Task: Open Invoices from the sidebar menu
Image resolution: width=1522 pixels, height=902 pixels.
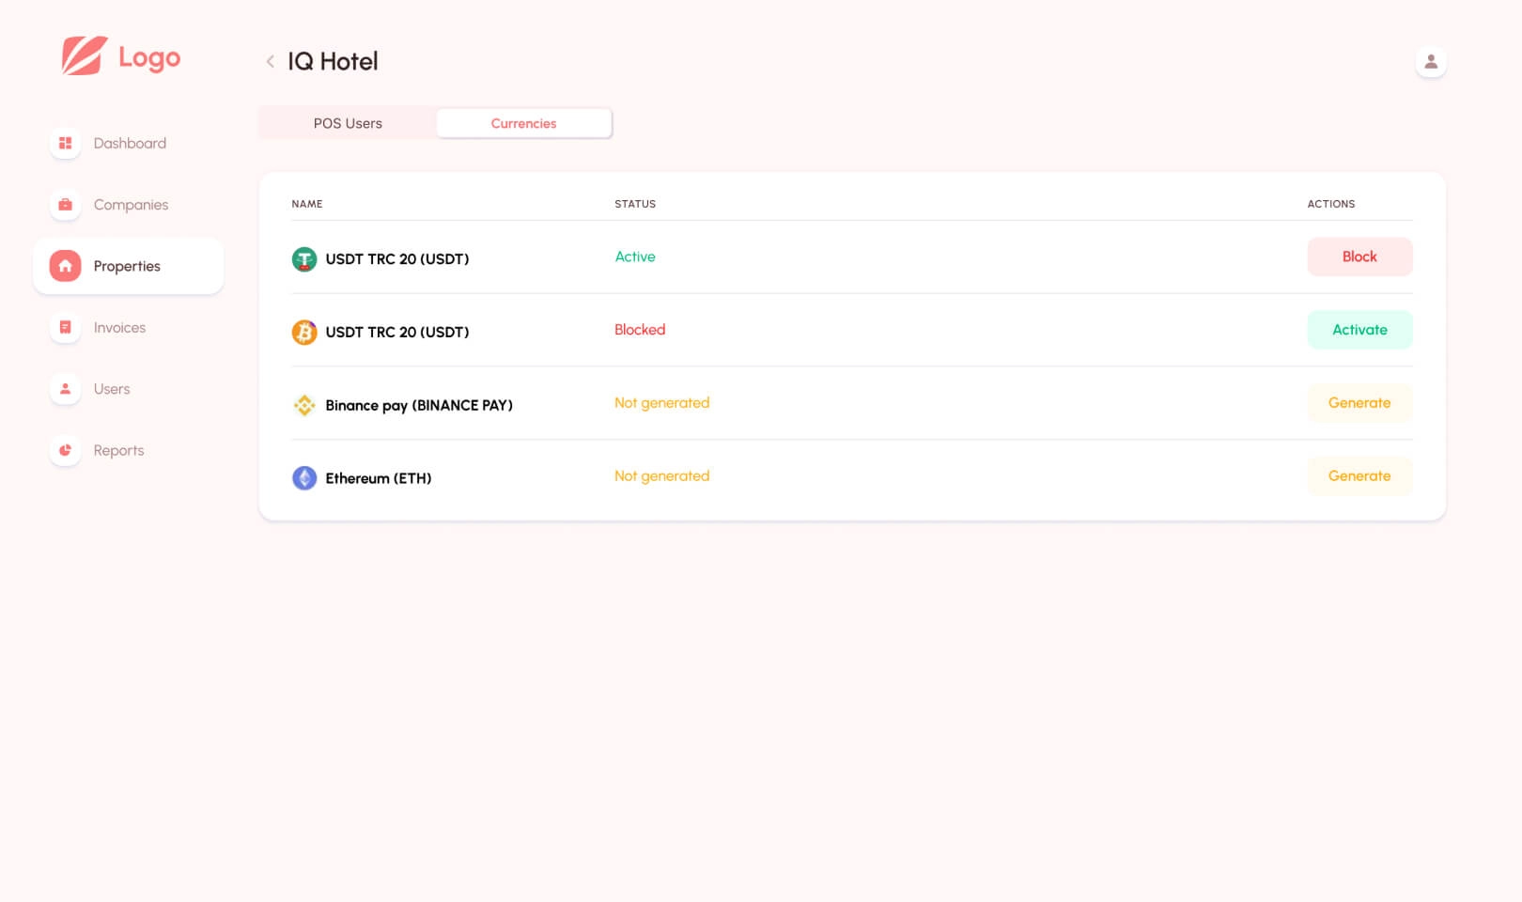Action: (119, 328)
